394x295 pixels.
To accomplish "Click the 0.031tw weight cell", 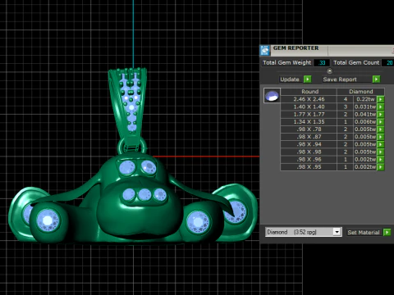I will (365, 107).
